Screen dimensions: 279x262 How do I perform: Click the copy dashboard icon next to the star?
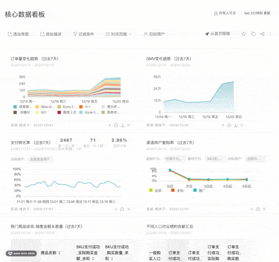point(253,34)
